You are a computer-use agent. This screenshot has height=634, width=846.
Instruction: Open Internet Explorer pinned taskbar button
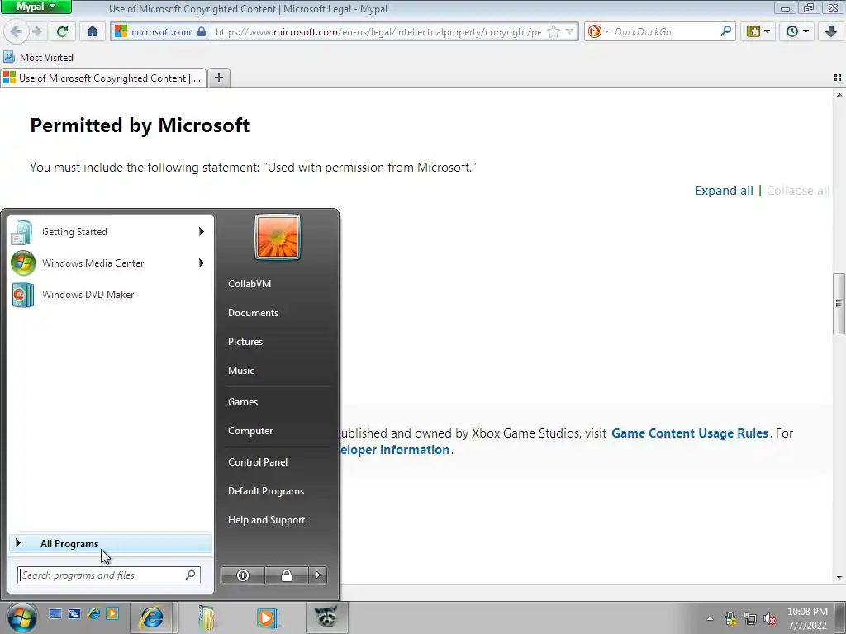(152, 617)
